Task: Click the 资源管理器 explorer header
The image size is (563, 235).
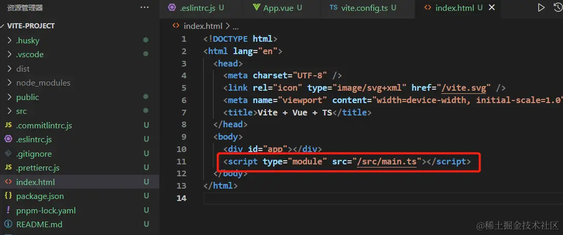Action: click(25, 8)
